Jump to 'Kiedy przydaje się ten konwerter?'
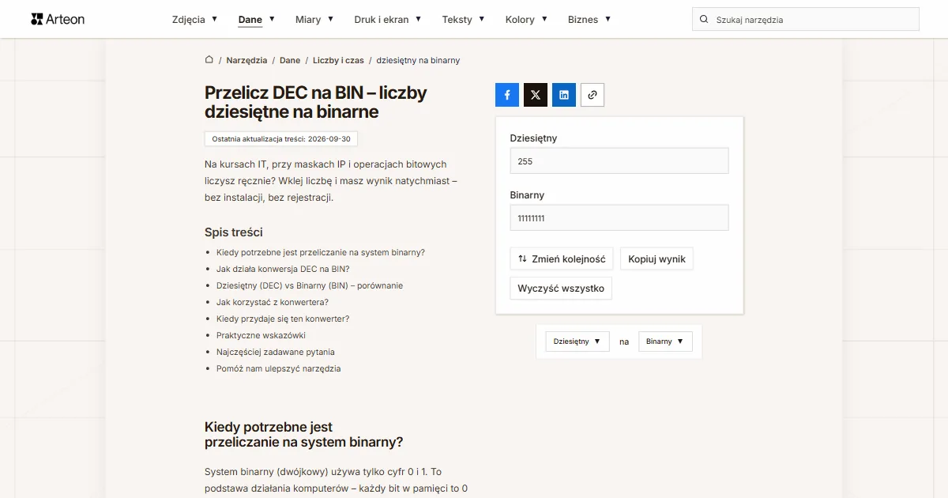Screen dimensions: 948x498 (x=283, y=319)
